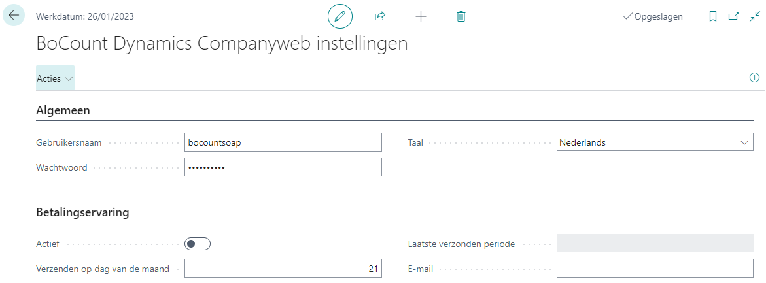Image resolution: width=766 pixels, height=283 pixels.
Task: Click the Opgeslagen saved status
Action: pyautogui.click(x=653, y=16)
